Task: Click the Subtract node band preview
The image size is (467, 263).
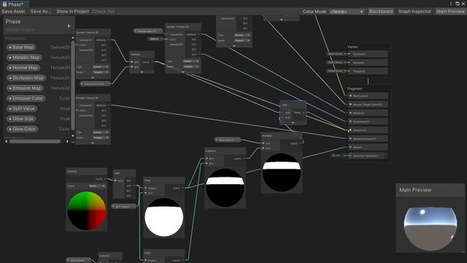Action: [x=225, y=188]
